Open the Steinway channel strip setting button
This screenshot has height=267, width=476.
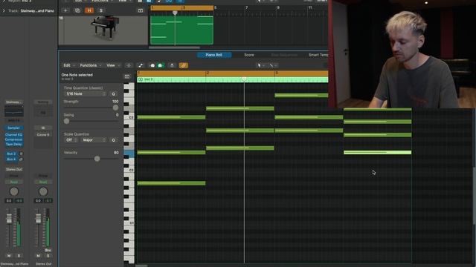(x=13, y=102)
